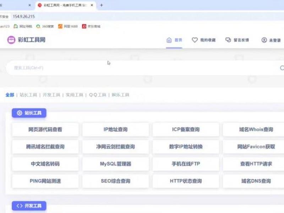The width and height of the screenshot is (284, 213).
Task: Click the search magnifier icon in the search bar
Action: (x=282, y=68)
